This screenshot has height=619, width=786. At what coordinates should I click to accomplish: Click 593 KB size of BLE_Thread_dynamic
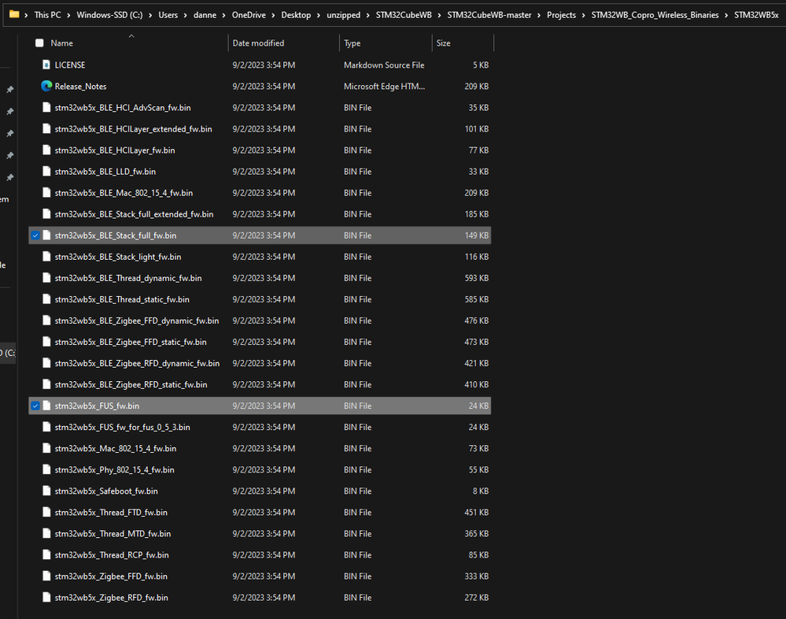[x=476, y=278]
